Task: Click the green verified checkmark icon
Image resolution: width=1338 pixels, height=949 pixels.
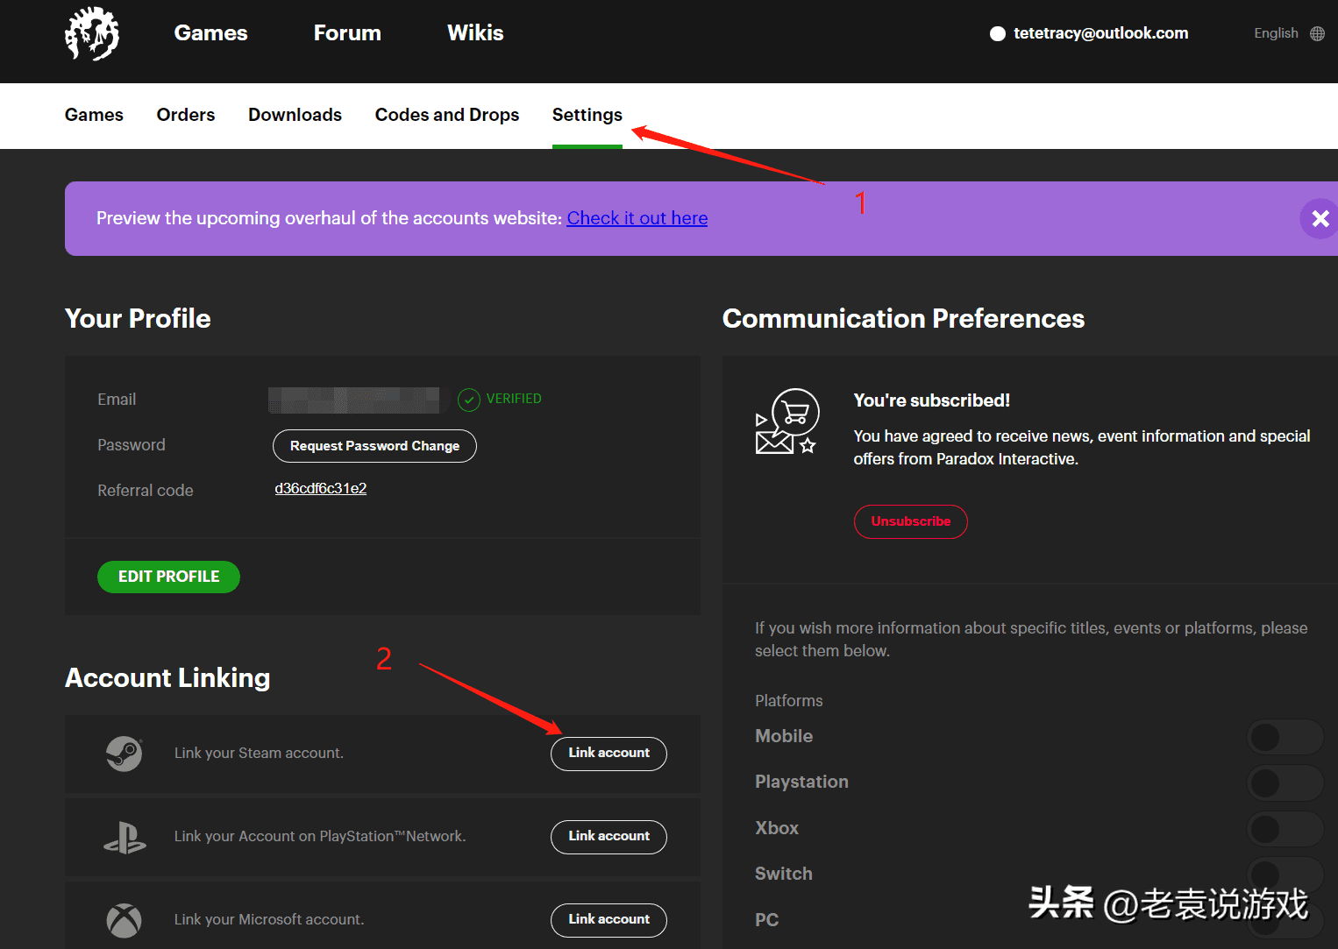Action: (x=469, y=400)
